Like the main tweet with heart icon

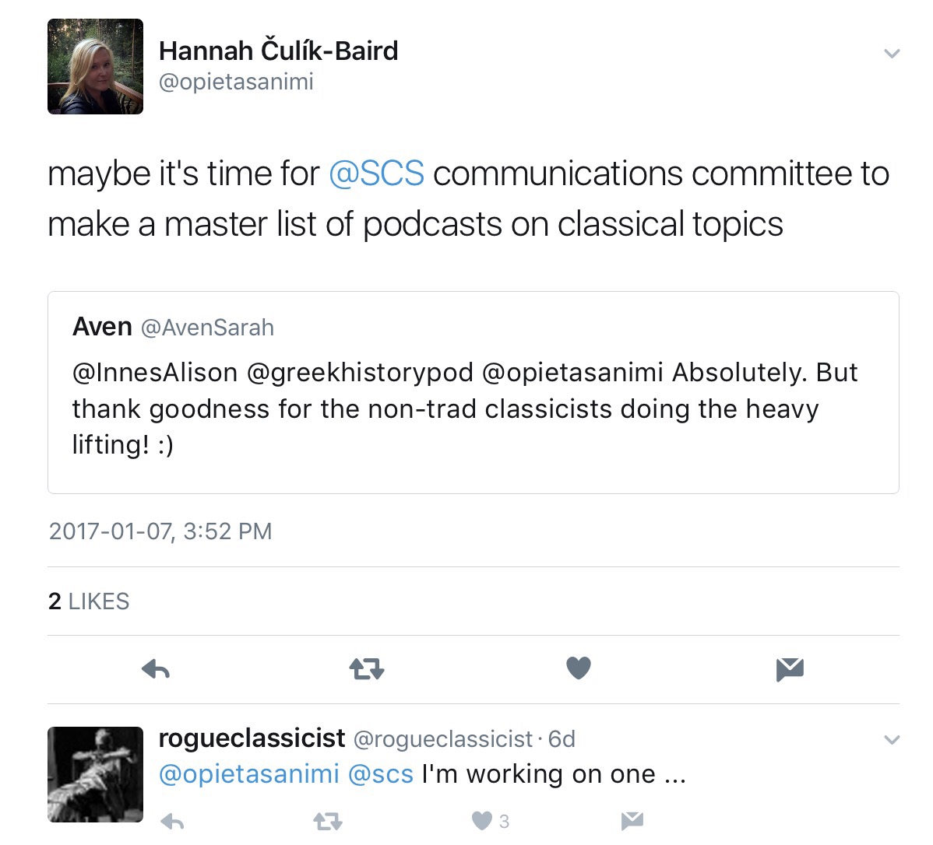tap(578, 668)
